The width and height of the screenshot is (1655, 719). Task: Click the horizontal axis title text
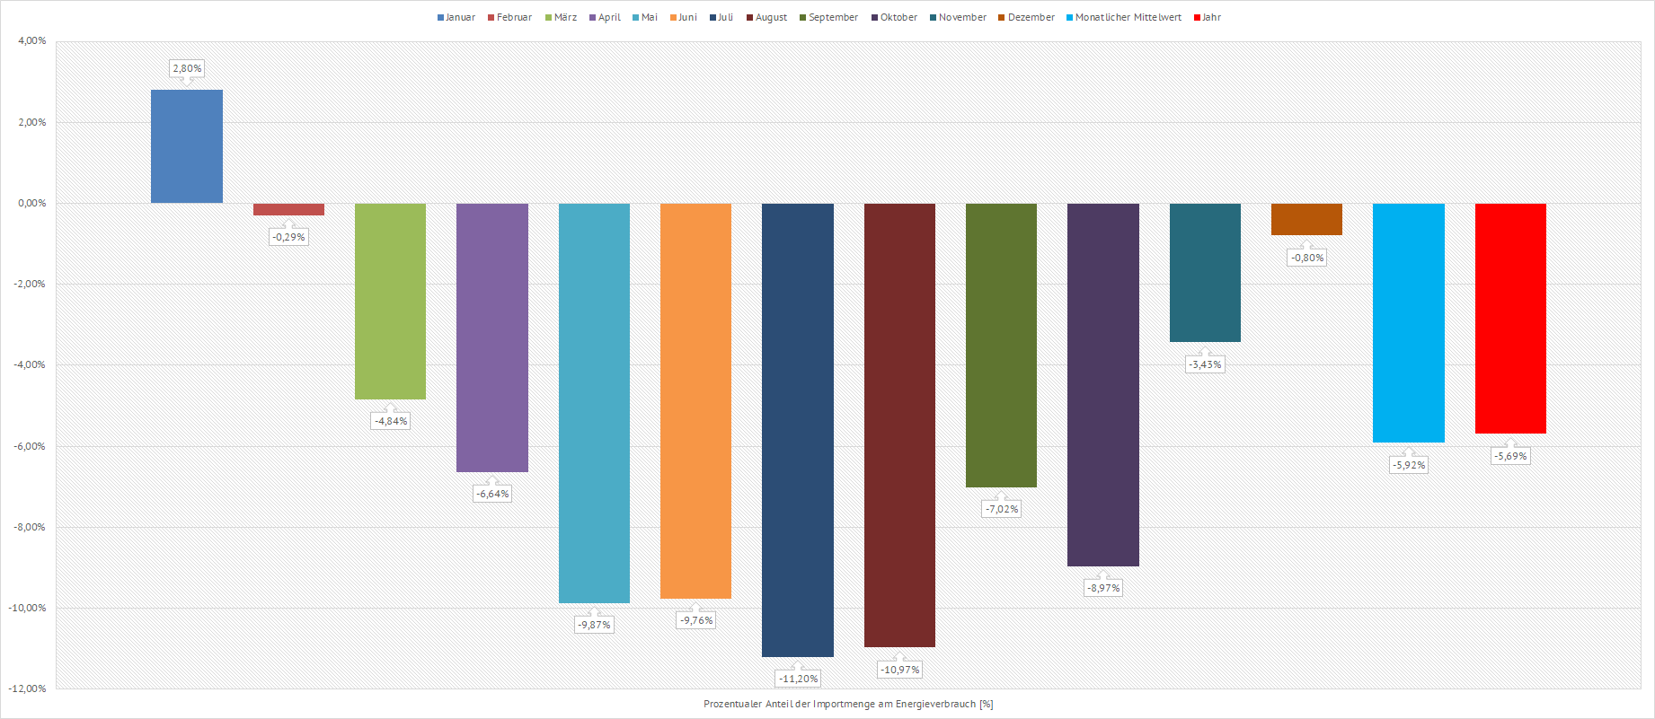coord(848,705)
